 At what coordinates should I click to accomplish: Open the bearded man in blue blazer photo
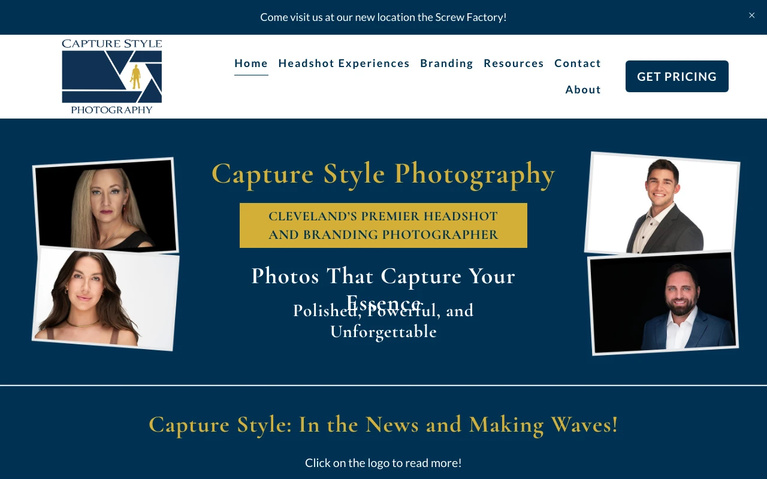[663, 302]
